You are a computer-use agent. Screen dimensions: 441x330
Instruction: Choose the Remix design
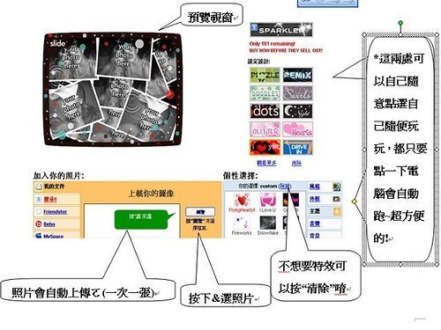[x=297, y=75]
